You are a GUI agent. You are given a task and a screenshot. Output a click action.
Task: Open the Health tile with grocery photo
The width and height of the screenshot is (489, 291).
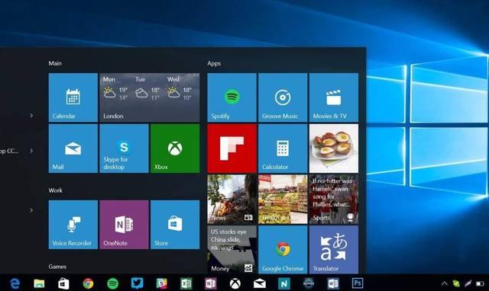(x=283, y=199)
